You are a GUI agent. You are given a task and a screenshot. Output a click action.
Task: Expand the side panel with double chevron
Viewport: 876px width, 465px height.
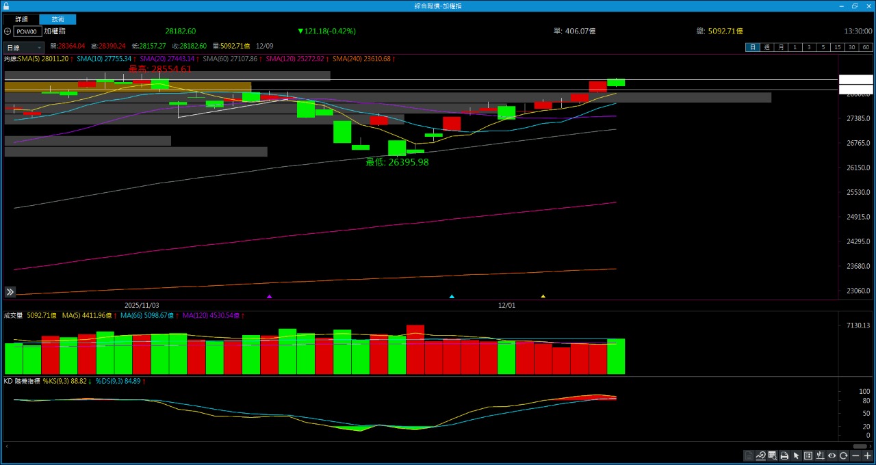pyautogui.click(x=10, y=292)
